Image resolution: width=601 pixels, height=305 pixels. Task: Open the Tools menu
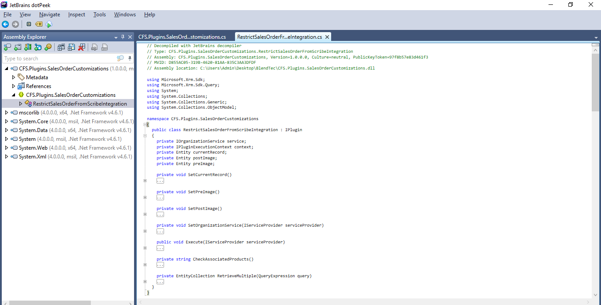(x=100, y=15)
